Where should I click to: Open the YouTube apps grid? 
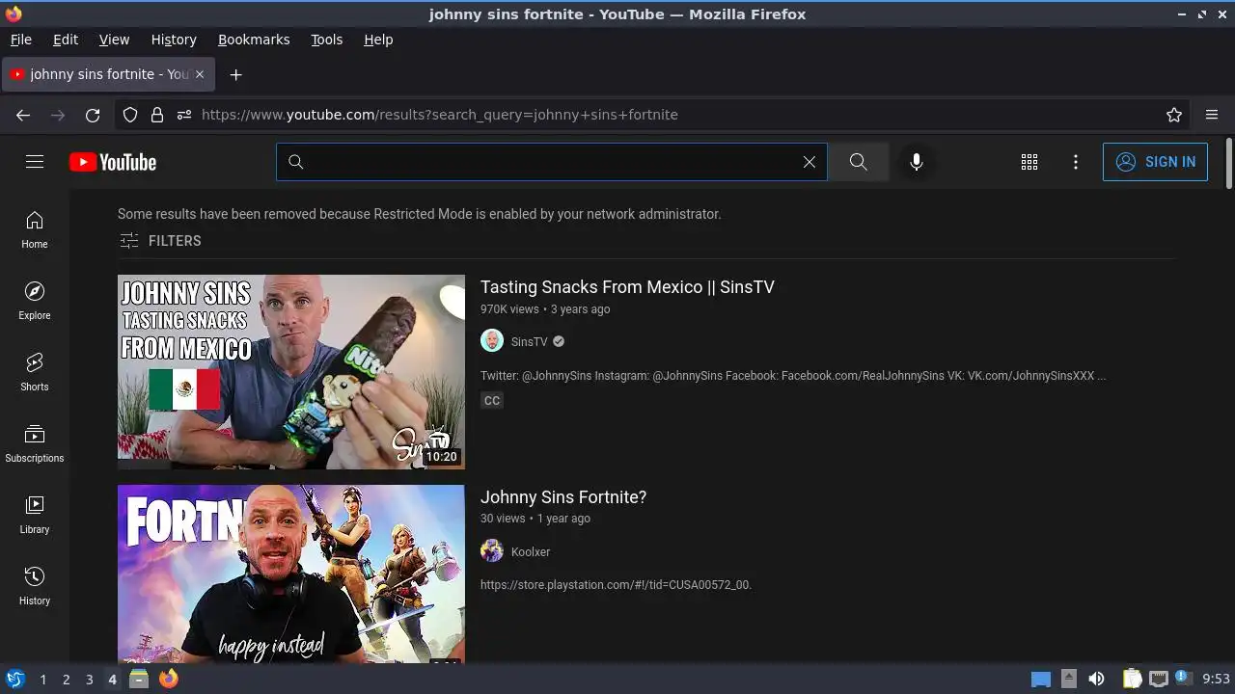(1029, 162)
